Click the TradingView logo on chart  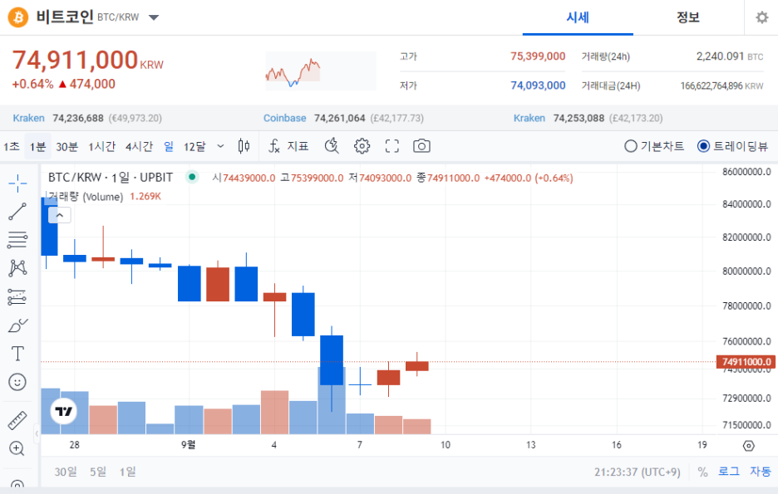(x=63, y=411)
